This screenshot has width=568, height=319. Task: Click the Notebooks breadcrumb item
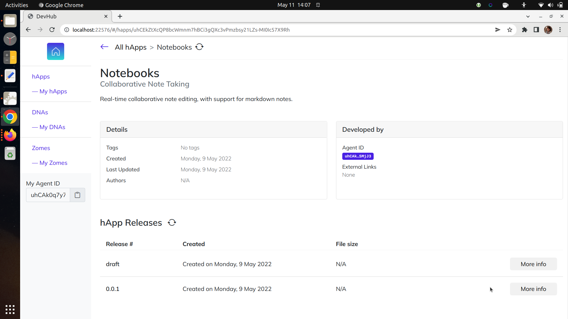tap(174, 47)
